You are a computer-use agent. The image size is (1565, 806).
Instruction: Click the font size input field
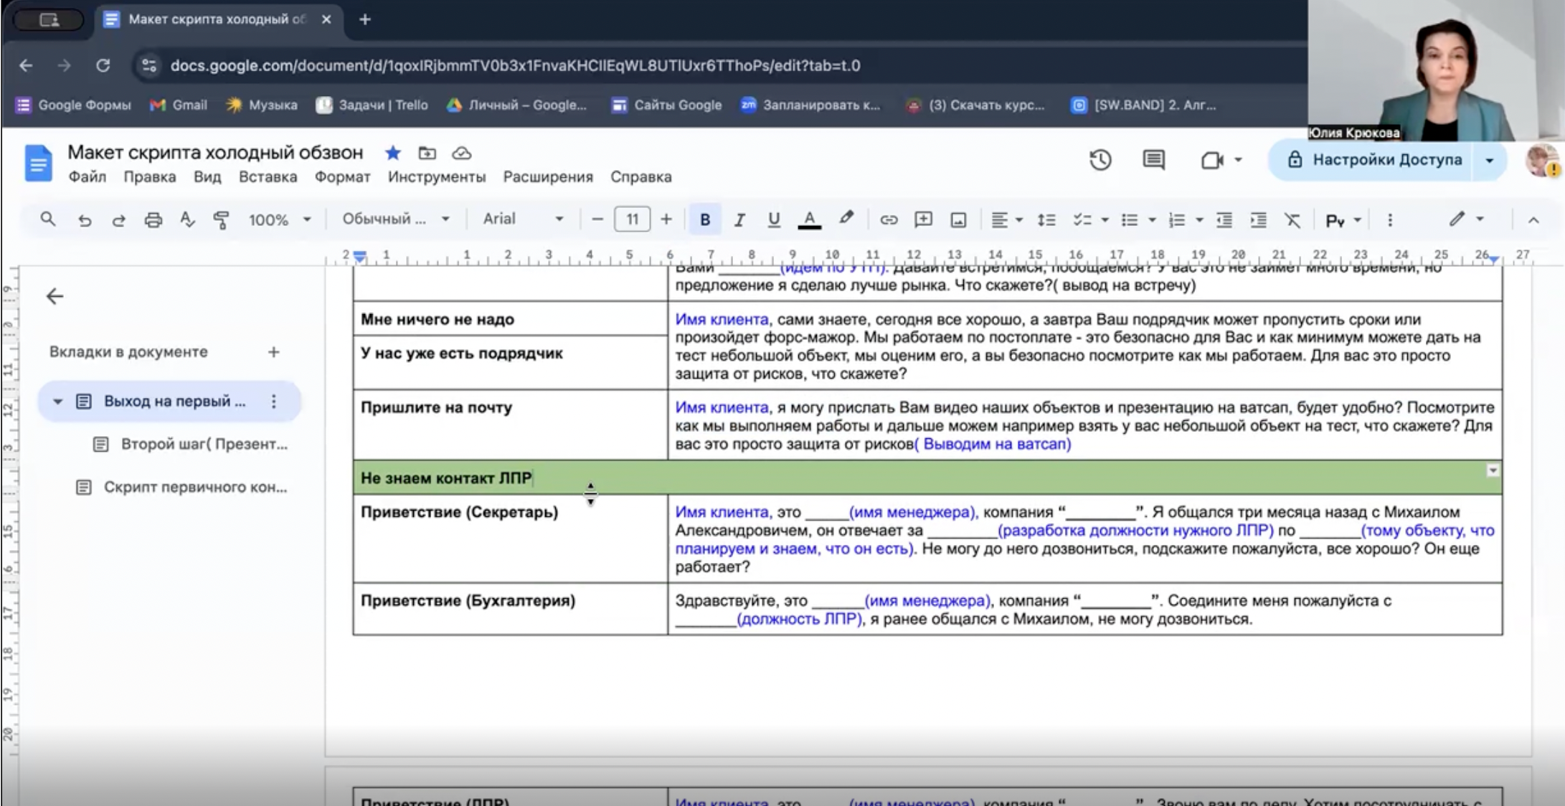click(631, 219)
